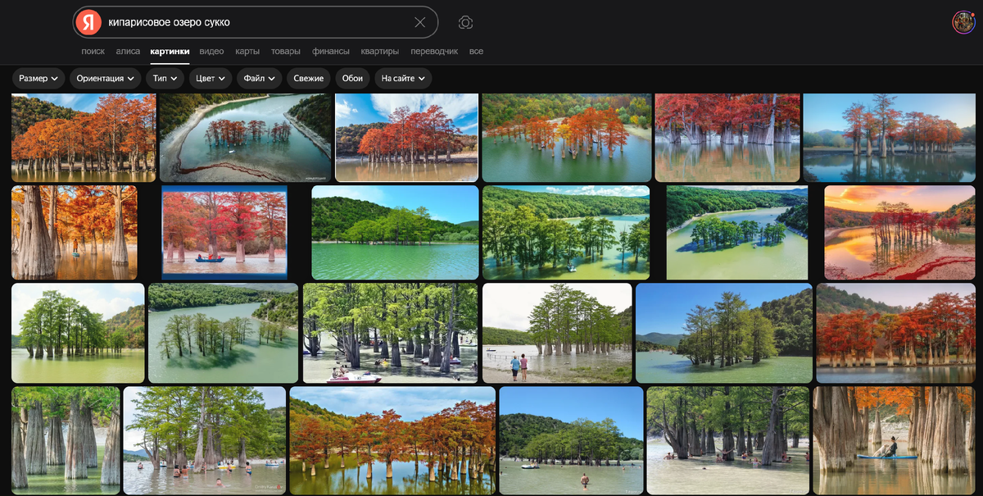The height and width of the screenshot is (496, 983).
Task: Open search by image camera icon
Action: (465, 22)
